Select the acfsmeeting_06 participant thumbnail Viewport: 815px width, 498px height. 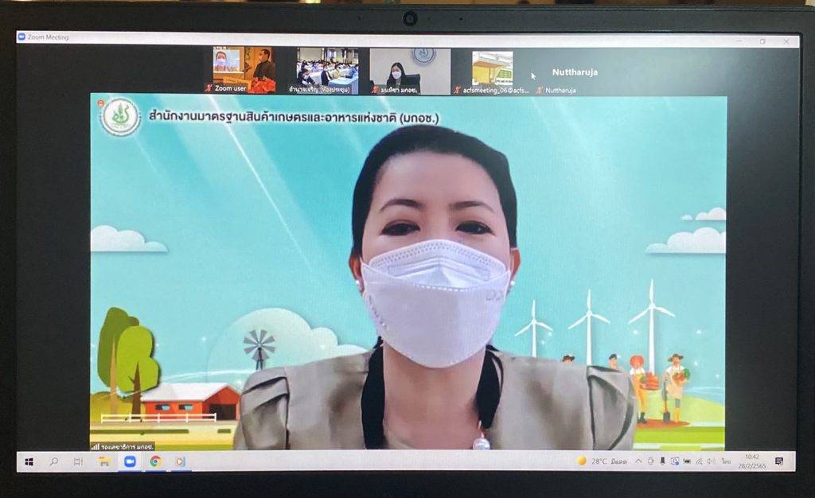click(492, 68)
